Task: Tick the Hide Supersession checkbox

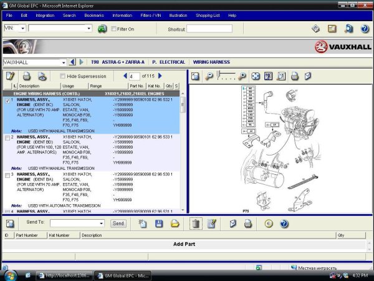Action: (62, 76)
